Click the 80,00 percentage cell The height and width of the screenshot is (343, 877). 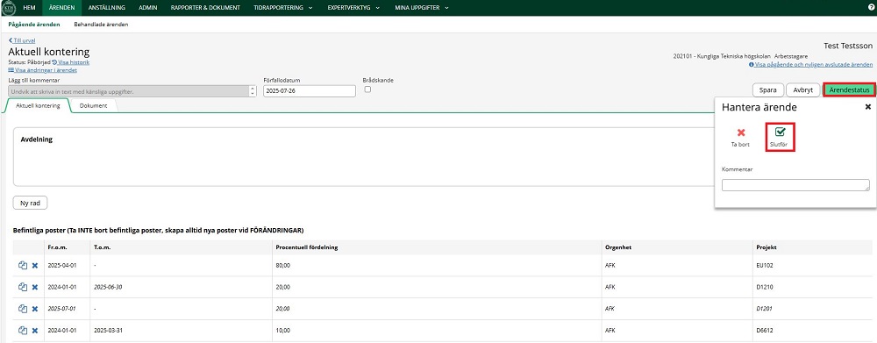click(283, 265)
